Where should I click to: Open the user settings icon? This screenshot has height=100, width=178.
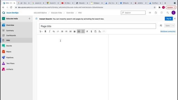(167, 13)
